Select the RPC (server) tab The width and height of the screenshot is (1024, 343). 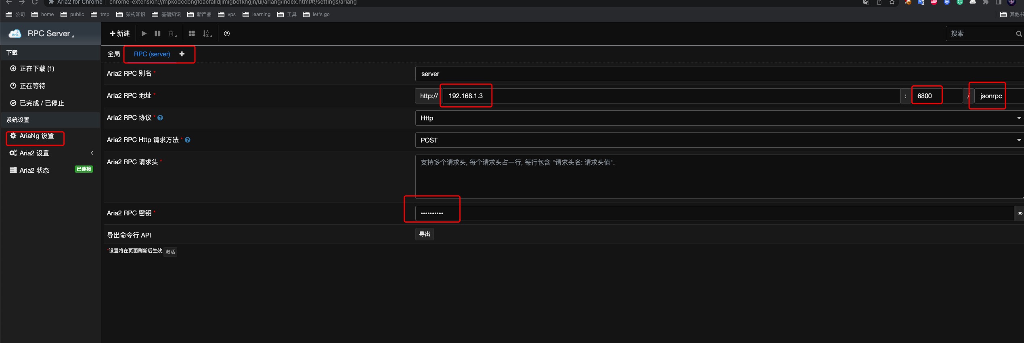[152, 54]
